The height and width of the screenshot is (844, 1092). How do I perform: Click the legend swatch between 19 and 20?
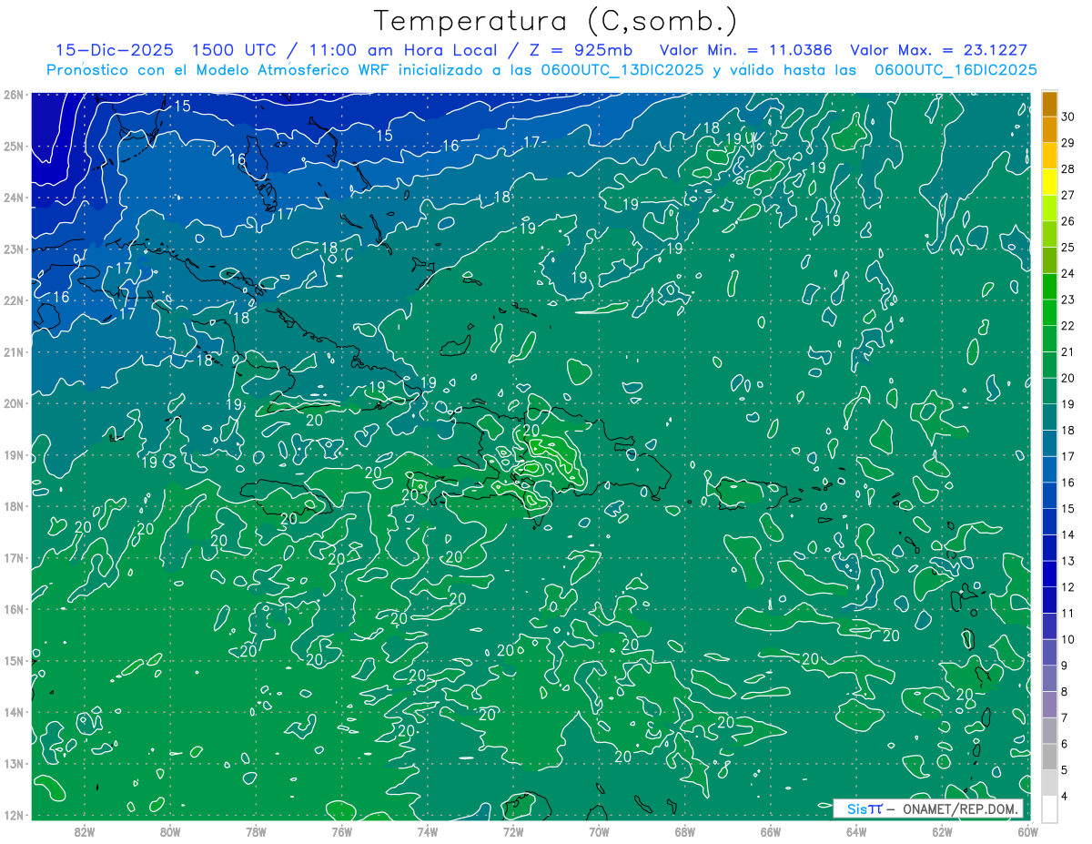(1049, 391)
